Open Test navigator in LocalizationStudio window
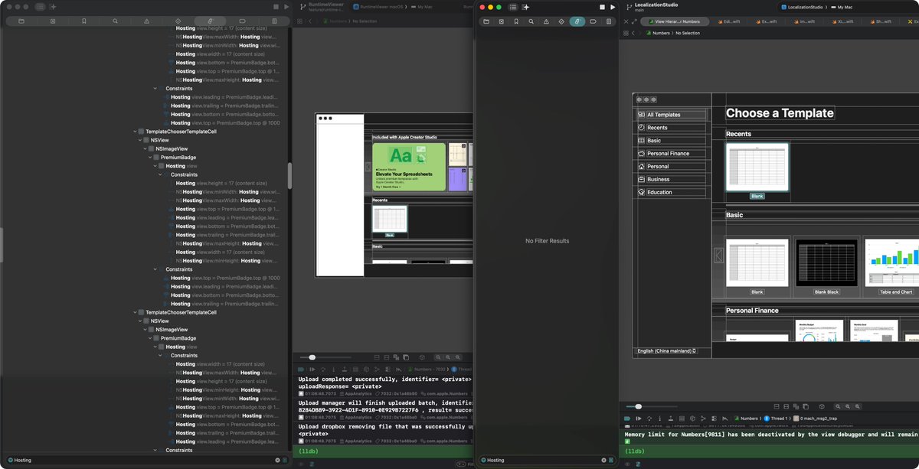The width and height of the screenshot is (919, 469). coord(561,21)
